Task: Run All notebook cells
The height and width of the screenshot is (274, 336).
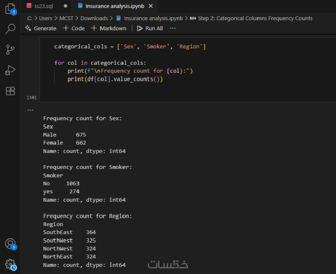Action: (150, 28)
